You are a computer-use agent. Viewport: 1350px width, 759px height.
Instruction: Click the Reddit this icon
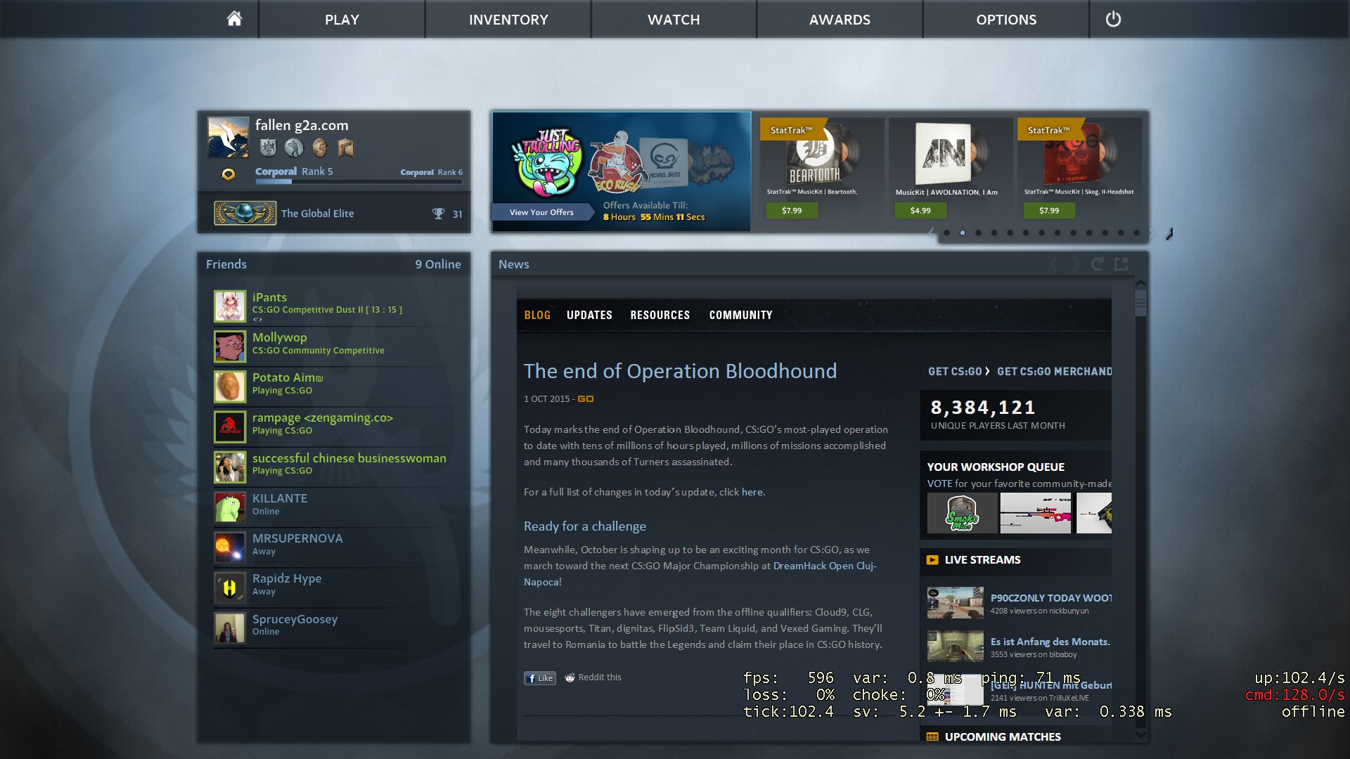click(x=570, y=677)
